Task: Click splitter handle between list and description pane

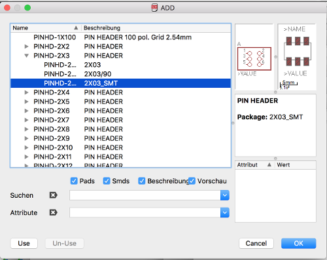Action: coord(233,123)
